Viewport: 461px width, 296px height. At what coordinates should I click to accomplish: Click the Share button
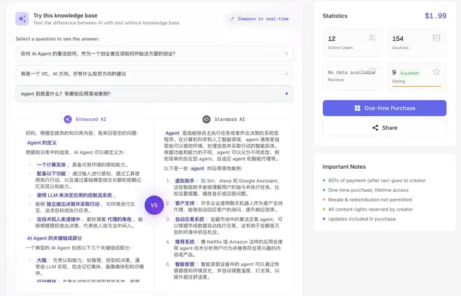385,128
